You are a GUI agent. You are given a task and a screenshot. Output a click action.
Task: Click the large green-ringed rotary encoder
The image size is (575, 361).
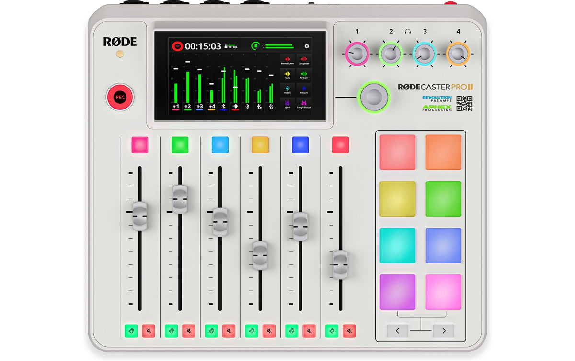click(374, 97)
